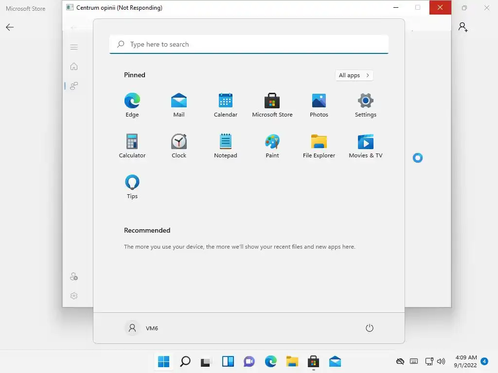Launch Notepad from pinned apps
This screenshot has height=373, width=498.
pos(226,146)
